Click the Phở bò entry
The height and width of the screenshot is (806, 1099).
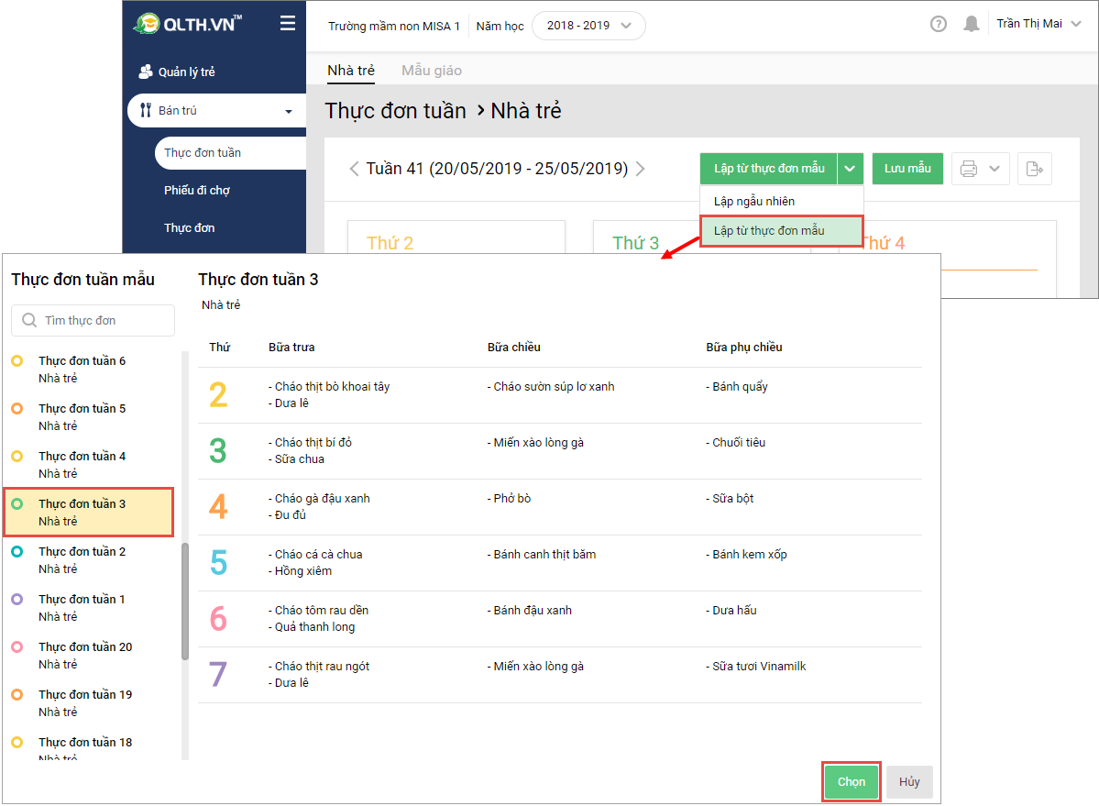click(509, 499)
